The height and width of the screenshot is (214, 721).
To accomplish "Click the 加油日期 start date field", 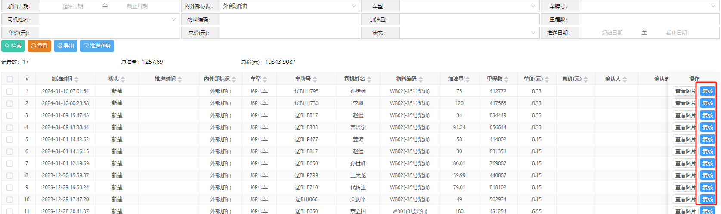I will 73,6.
